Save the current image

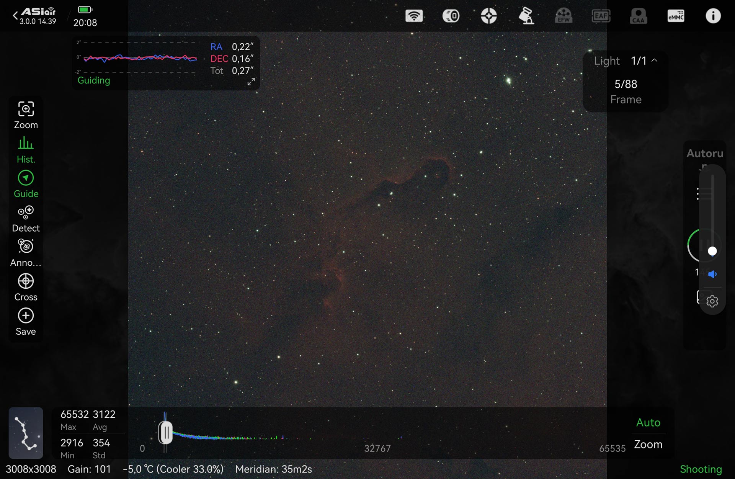(x=26, y=322)
